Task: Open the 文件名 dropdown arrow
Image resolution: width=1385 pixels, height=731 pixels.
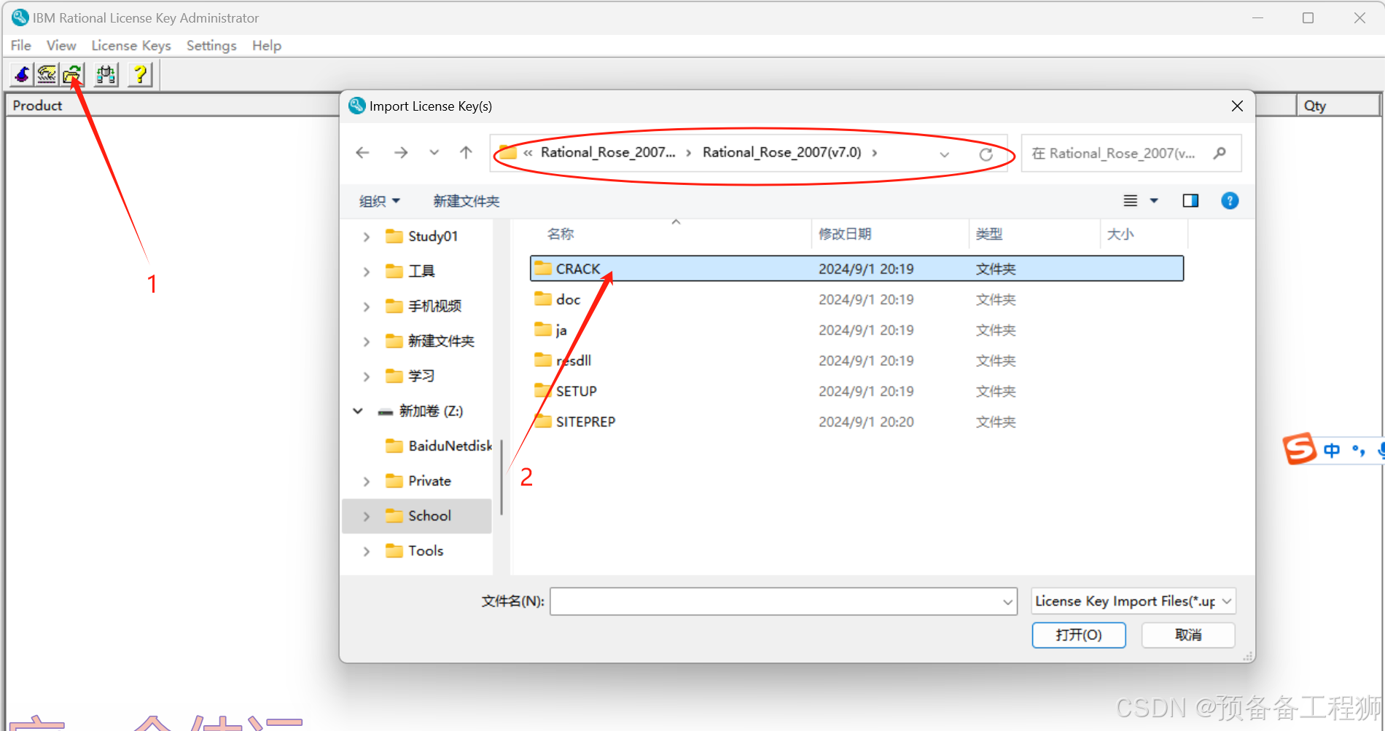Action: click(1008, 601)
